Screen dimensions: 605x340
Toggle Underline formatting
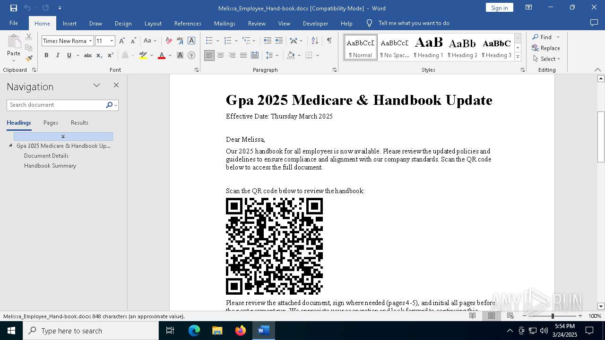69,55
